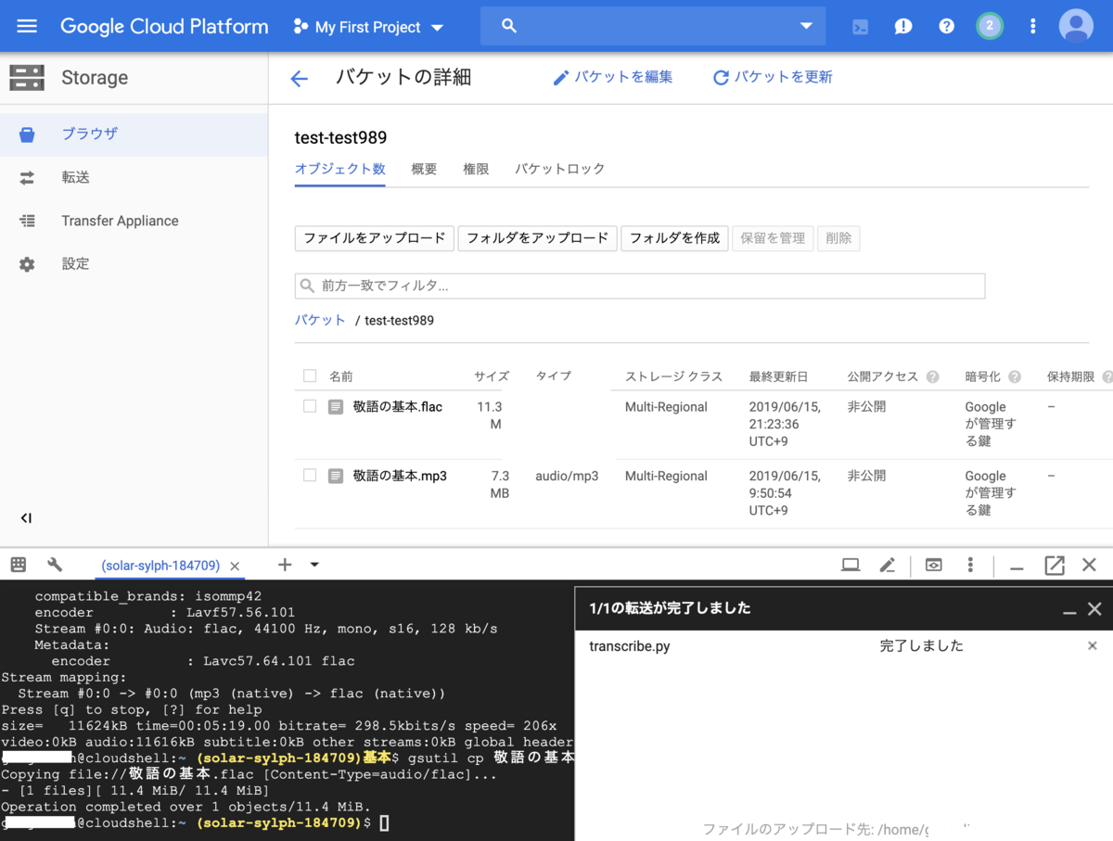Check the 敬語の基本.mp3 row checkbox
Screen dimensions: 1113x841
pos(310,475)
